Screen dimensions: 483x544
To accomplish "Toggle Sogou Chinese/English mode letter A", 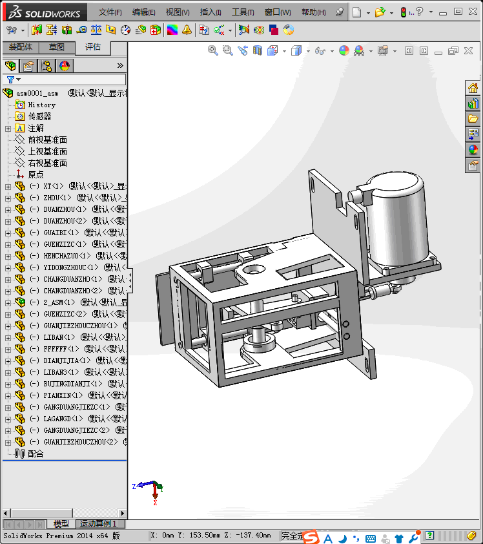I will tap(327, 538).
